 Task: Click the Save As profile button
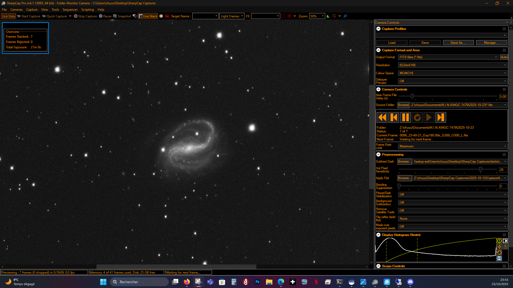tap(458, 43)
